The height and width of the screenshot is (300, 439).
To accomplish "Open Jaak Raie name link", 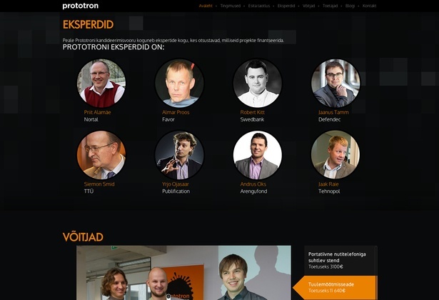I will 328,184.
